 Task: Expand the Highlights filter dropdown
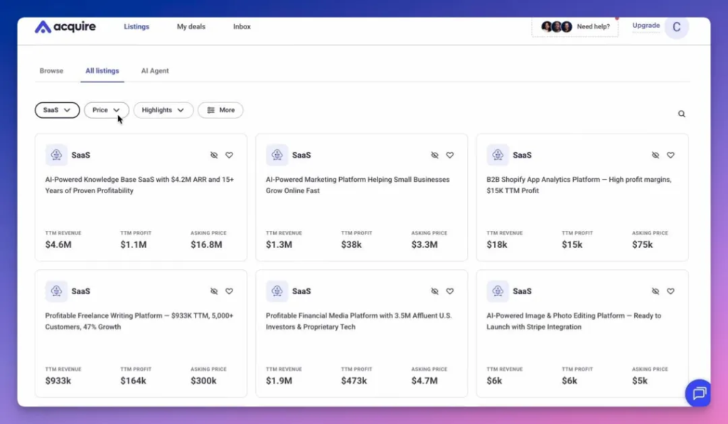[163, 110]
